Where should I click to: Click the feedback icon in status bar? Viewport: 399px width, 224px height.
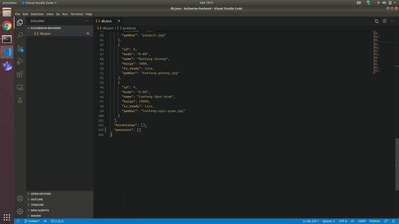point(386,222)
